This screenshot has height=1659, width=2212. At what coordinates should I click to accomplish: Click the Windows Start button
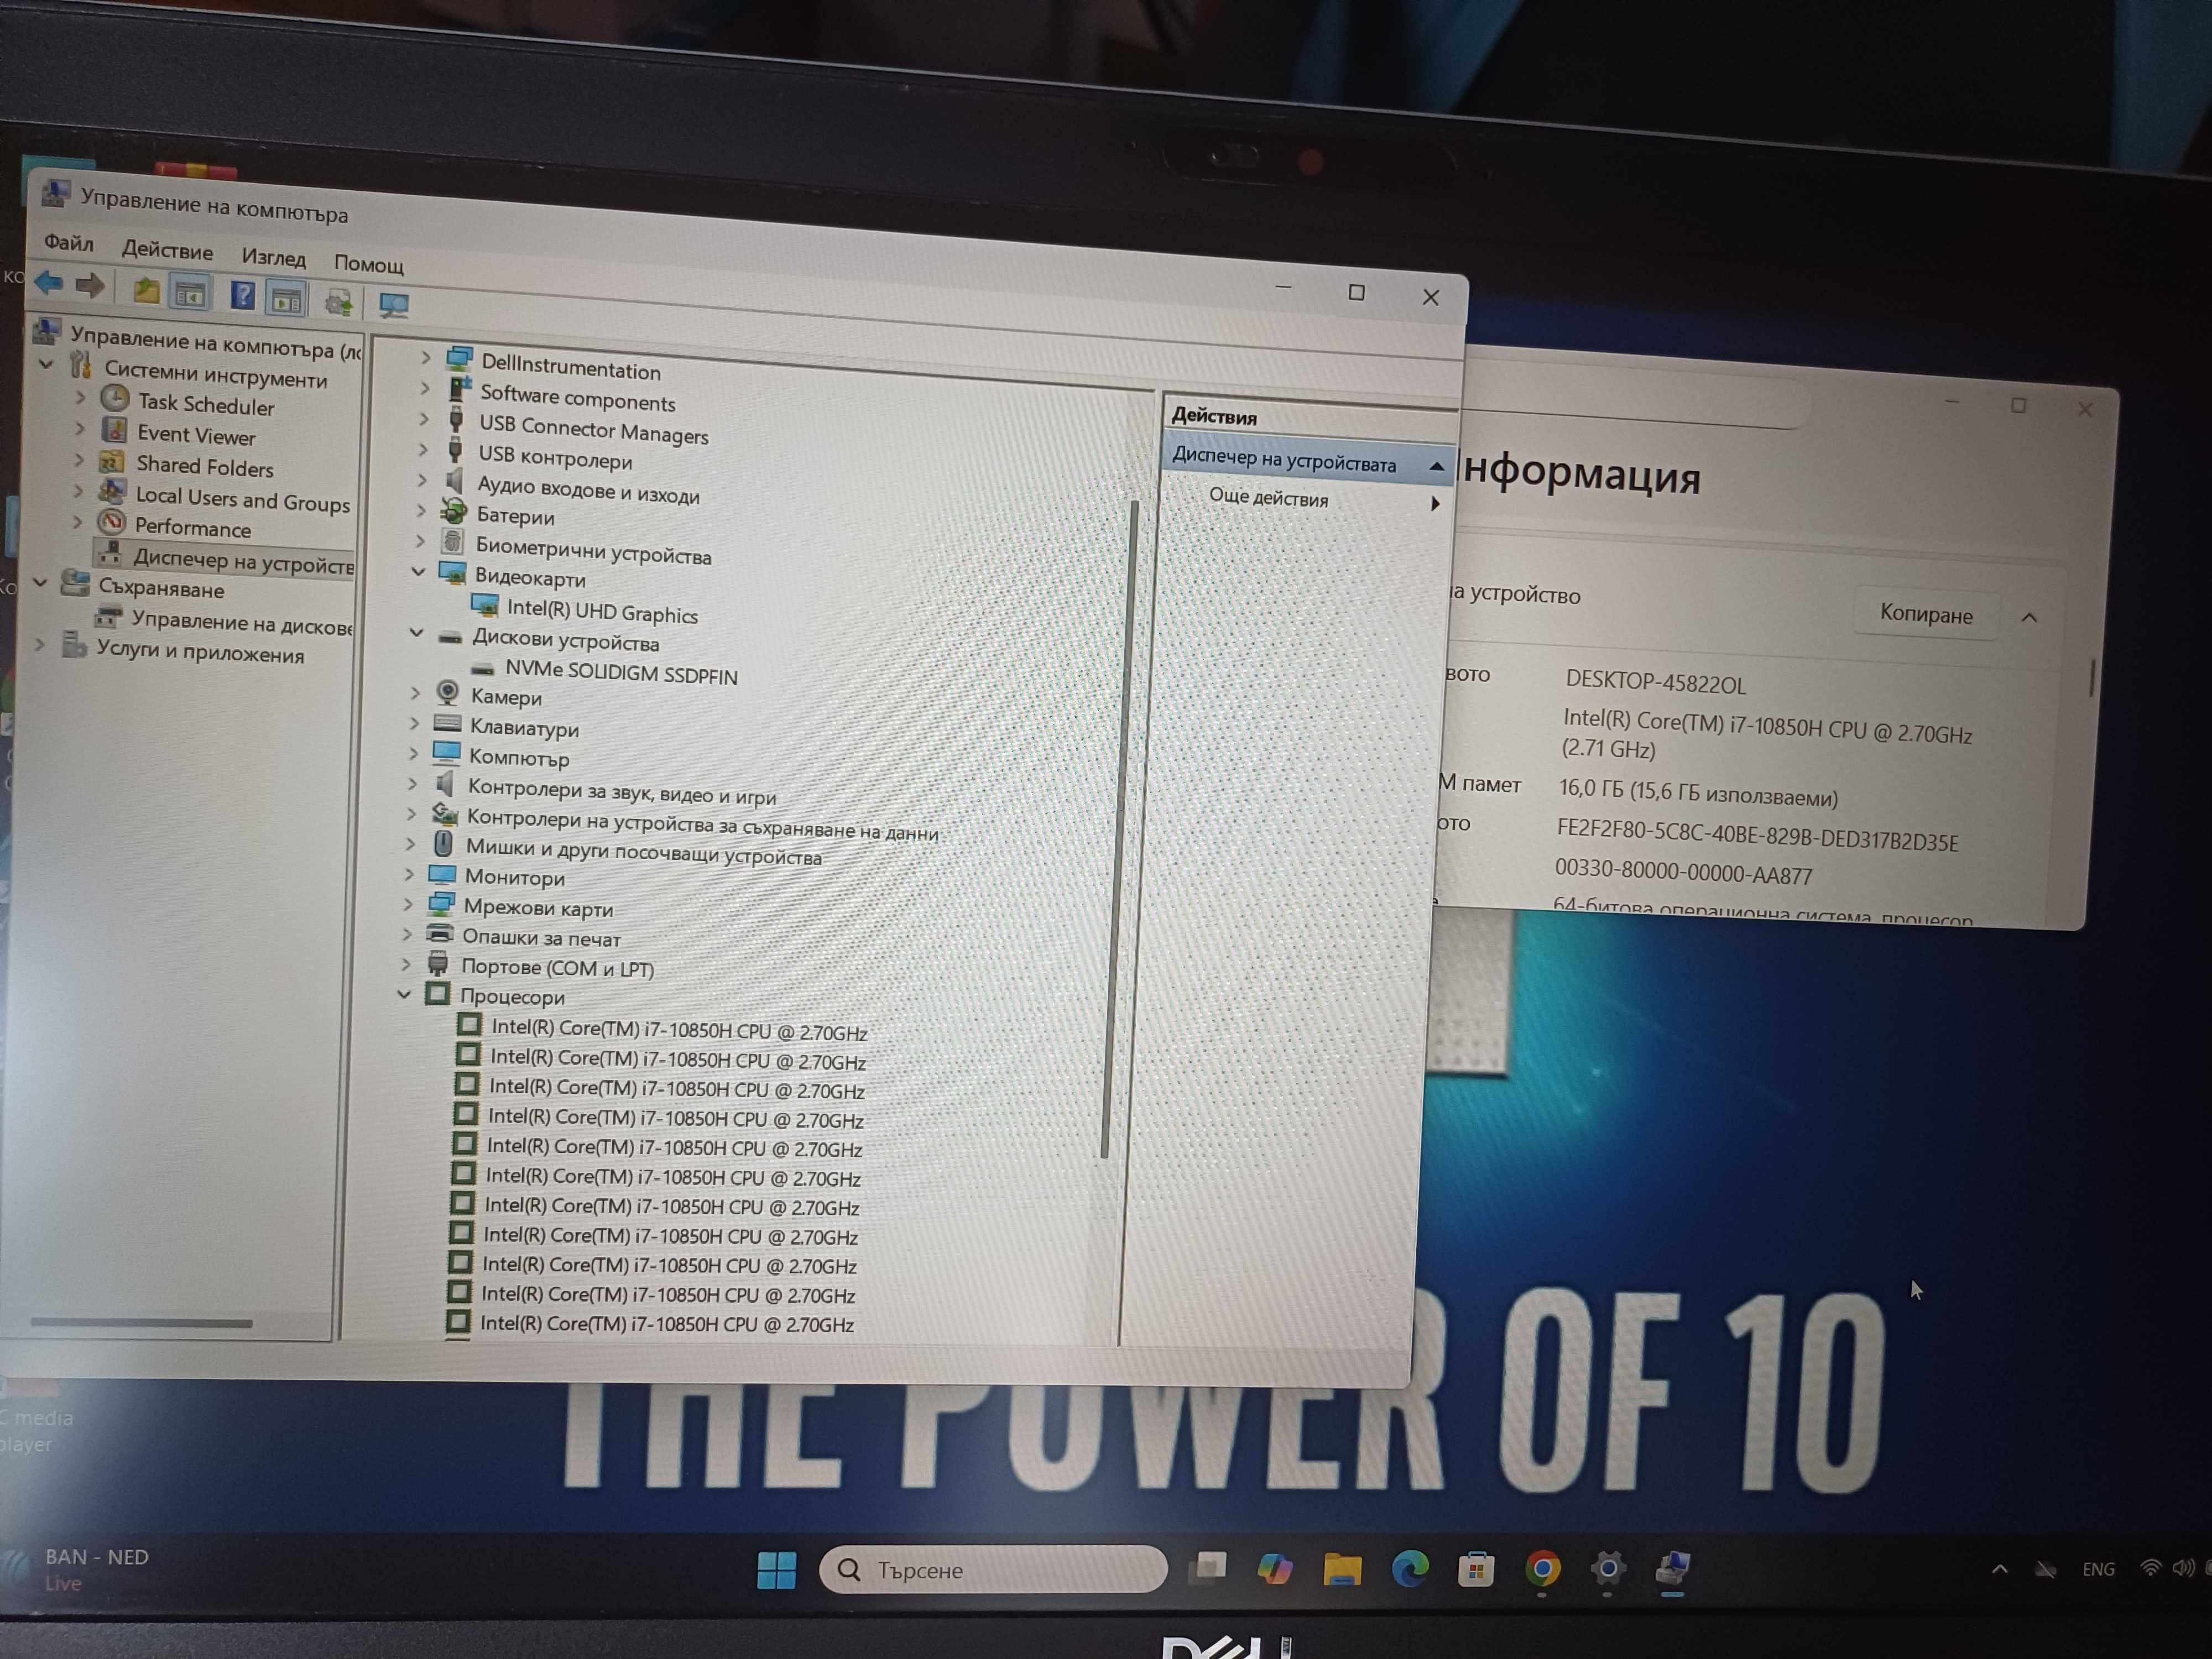(777, 1569)
